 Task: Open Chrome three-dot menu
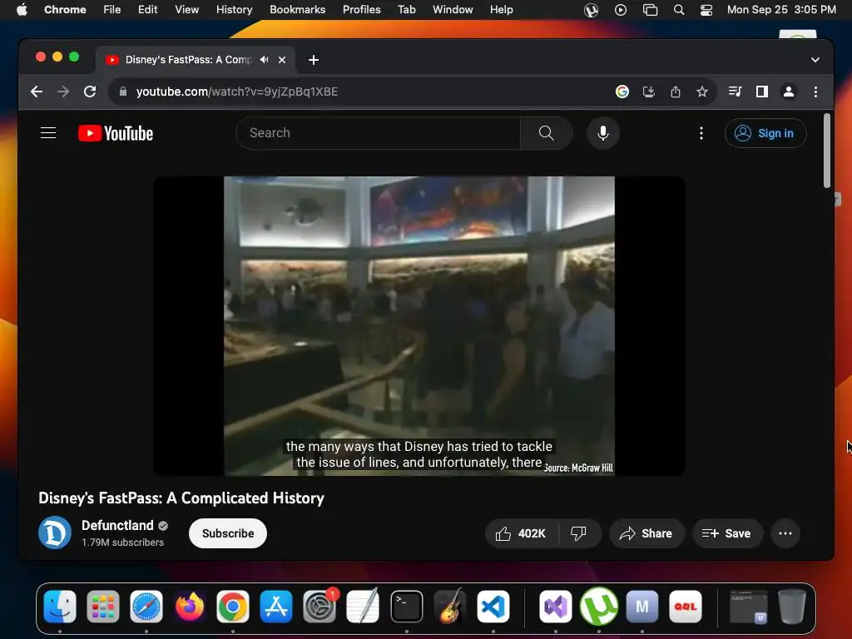(x=815, y=92)
